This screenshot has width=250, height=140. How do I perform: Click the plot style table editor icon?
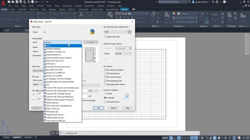tap(130, 32)
